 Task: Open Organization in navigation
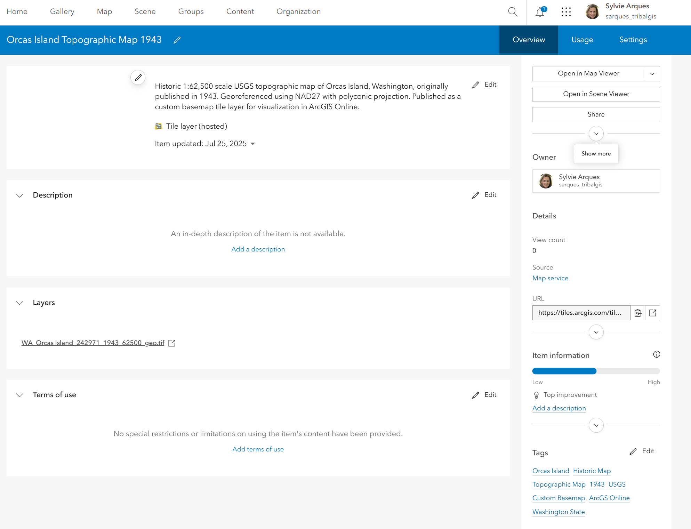tap(298, 11)
